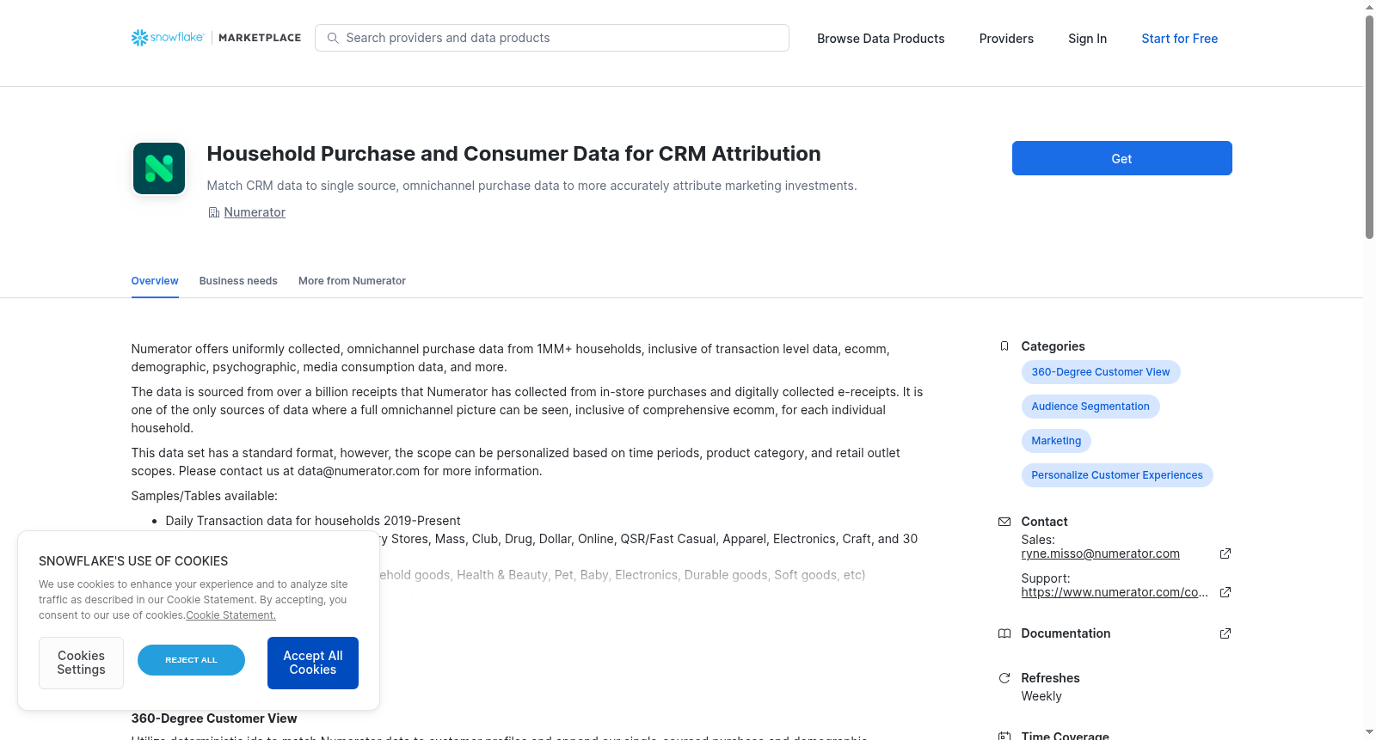This screenshot has width=1376, height=740.
Task: Select Personalize Customer Experiences category tag
Action: click(1117, 475)
